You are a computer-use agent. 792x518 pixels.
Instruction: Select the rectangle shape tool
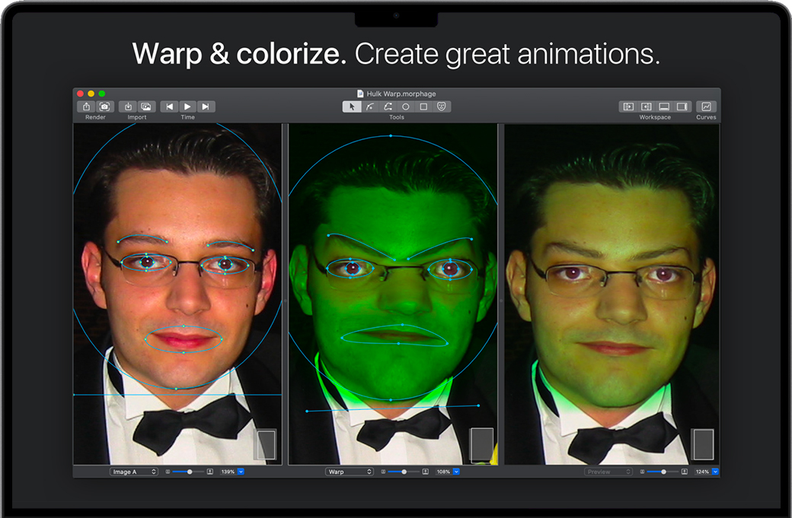click(423, 107)
